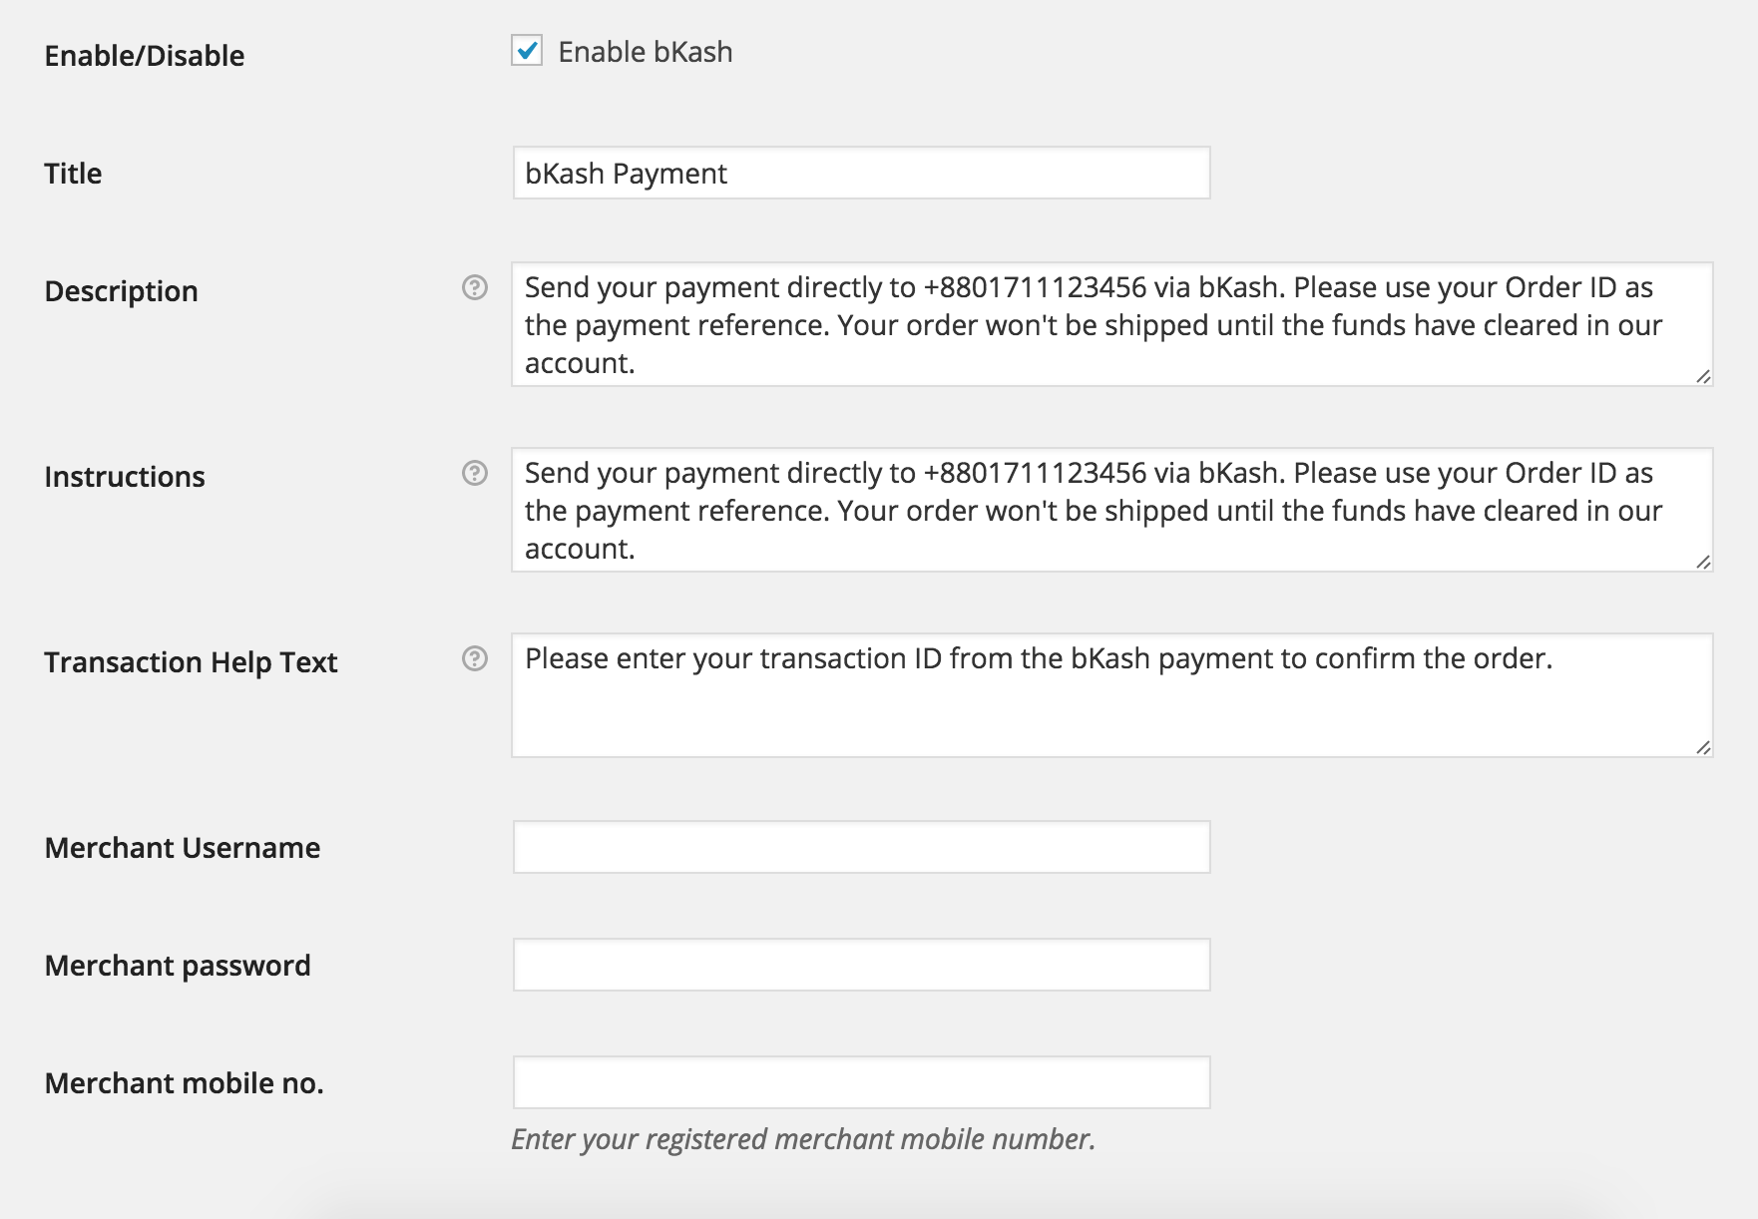Click the Enable bKash label text

[x=645, y=52]
